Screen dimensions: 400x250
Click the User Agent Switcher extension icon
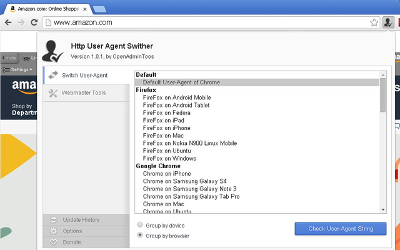click(x=388, y=22)
